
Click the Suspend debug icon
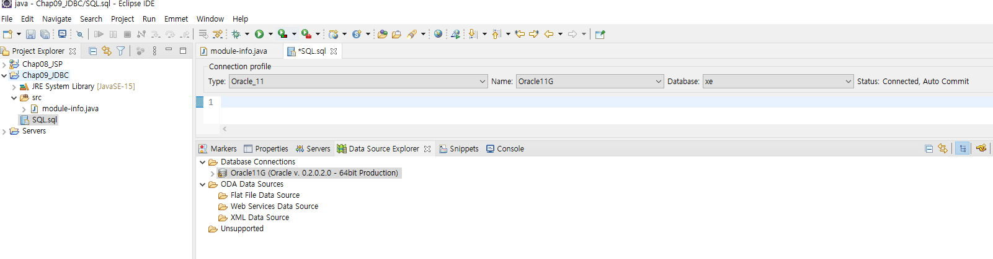click(113, 34)
